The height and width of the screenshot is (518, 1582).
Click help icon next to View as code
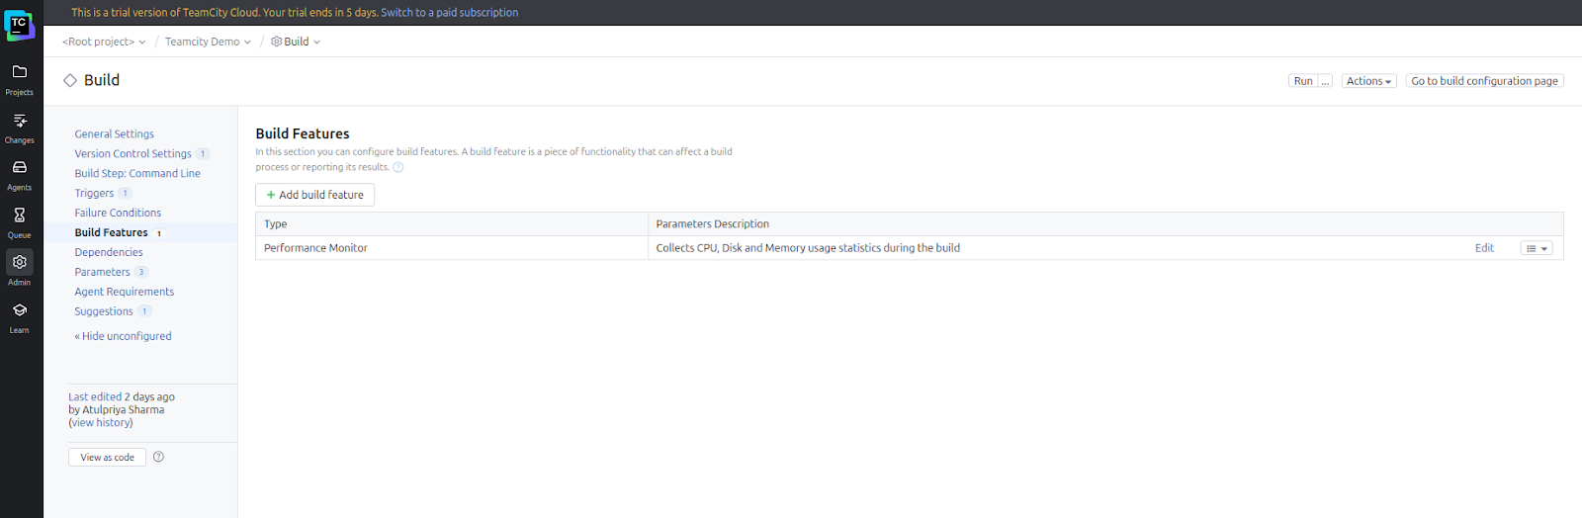158,457
